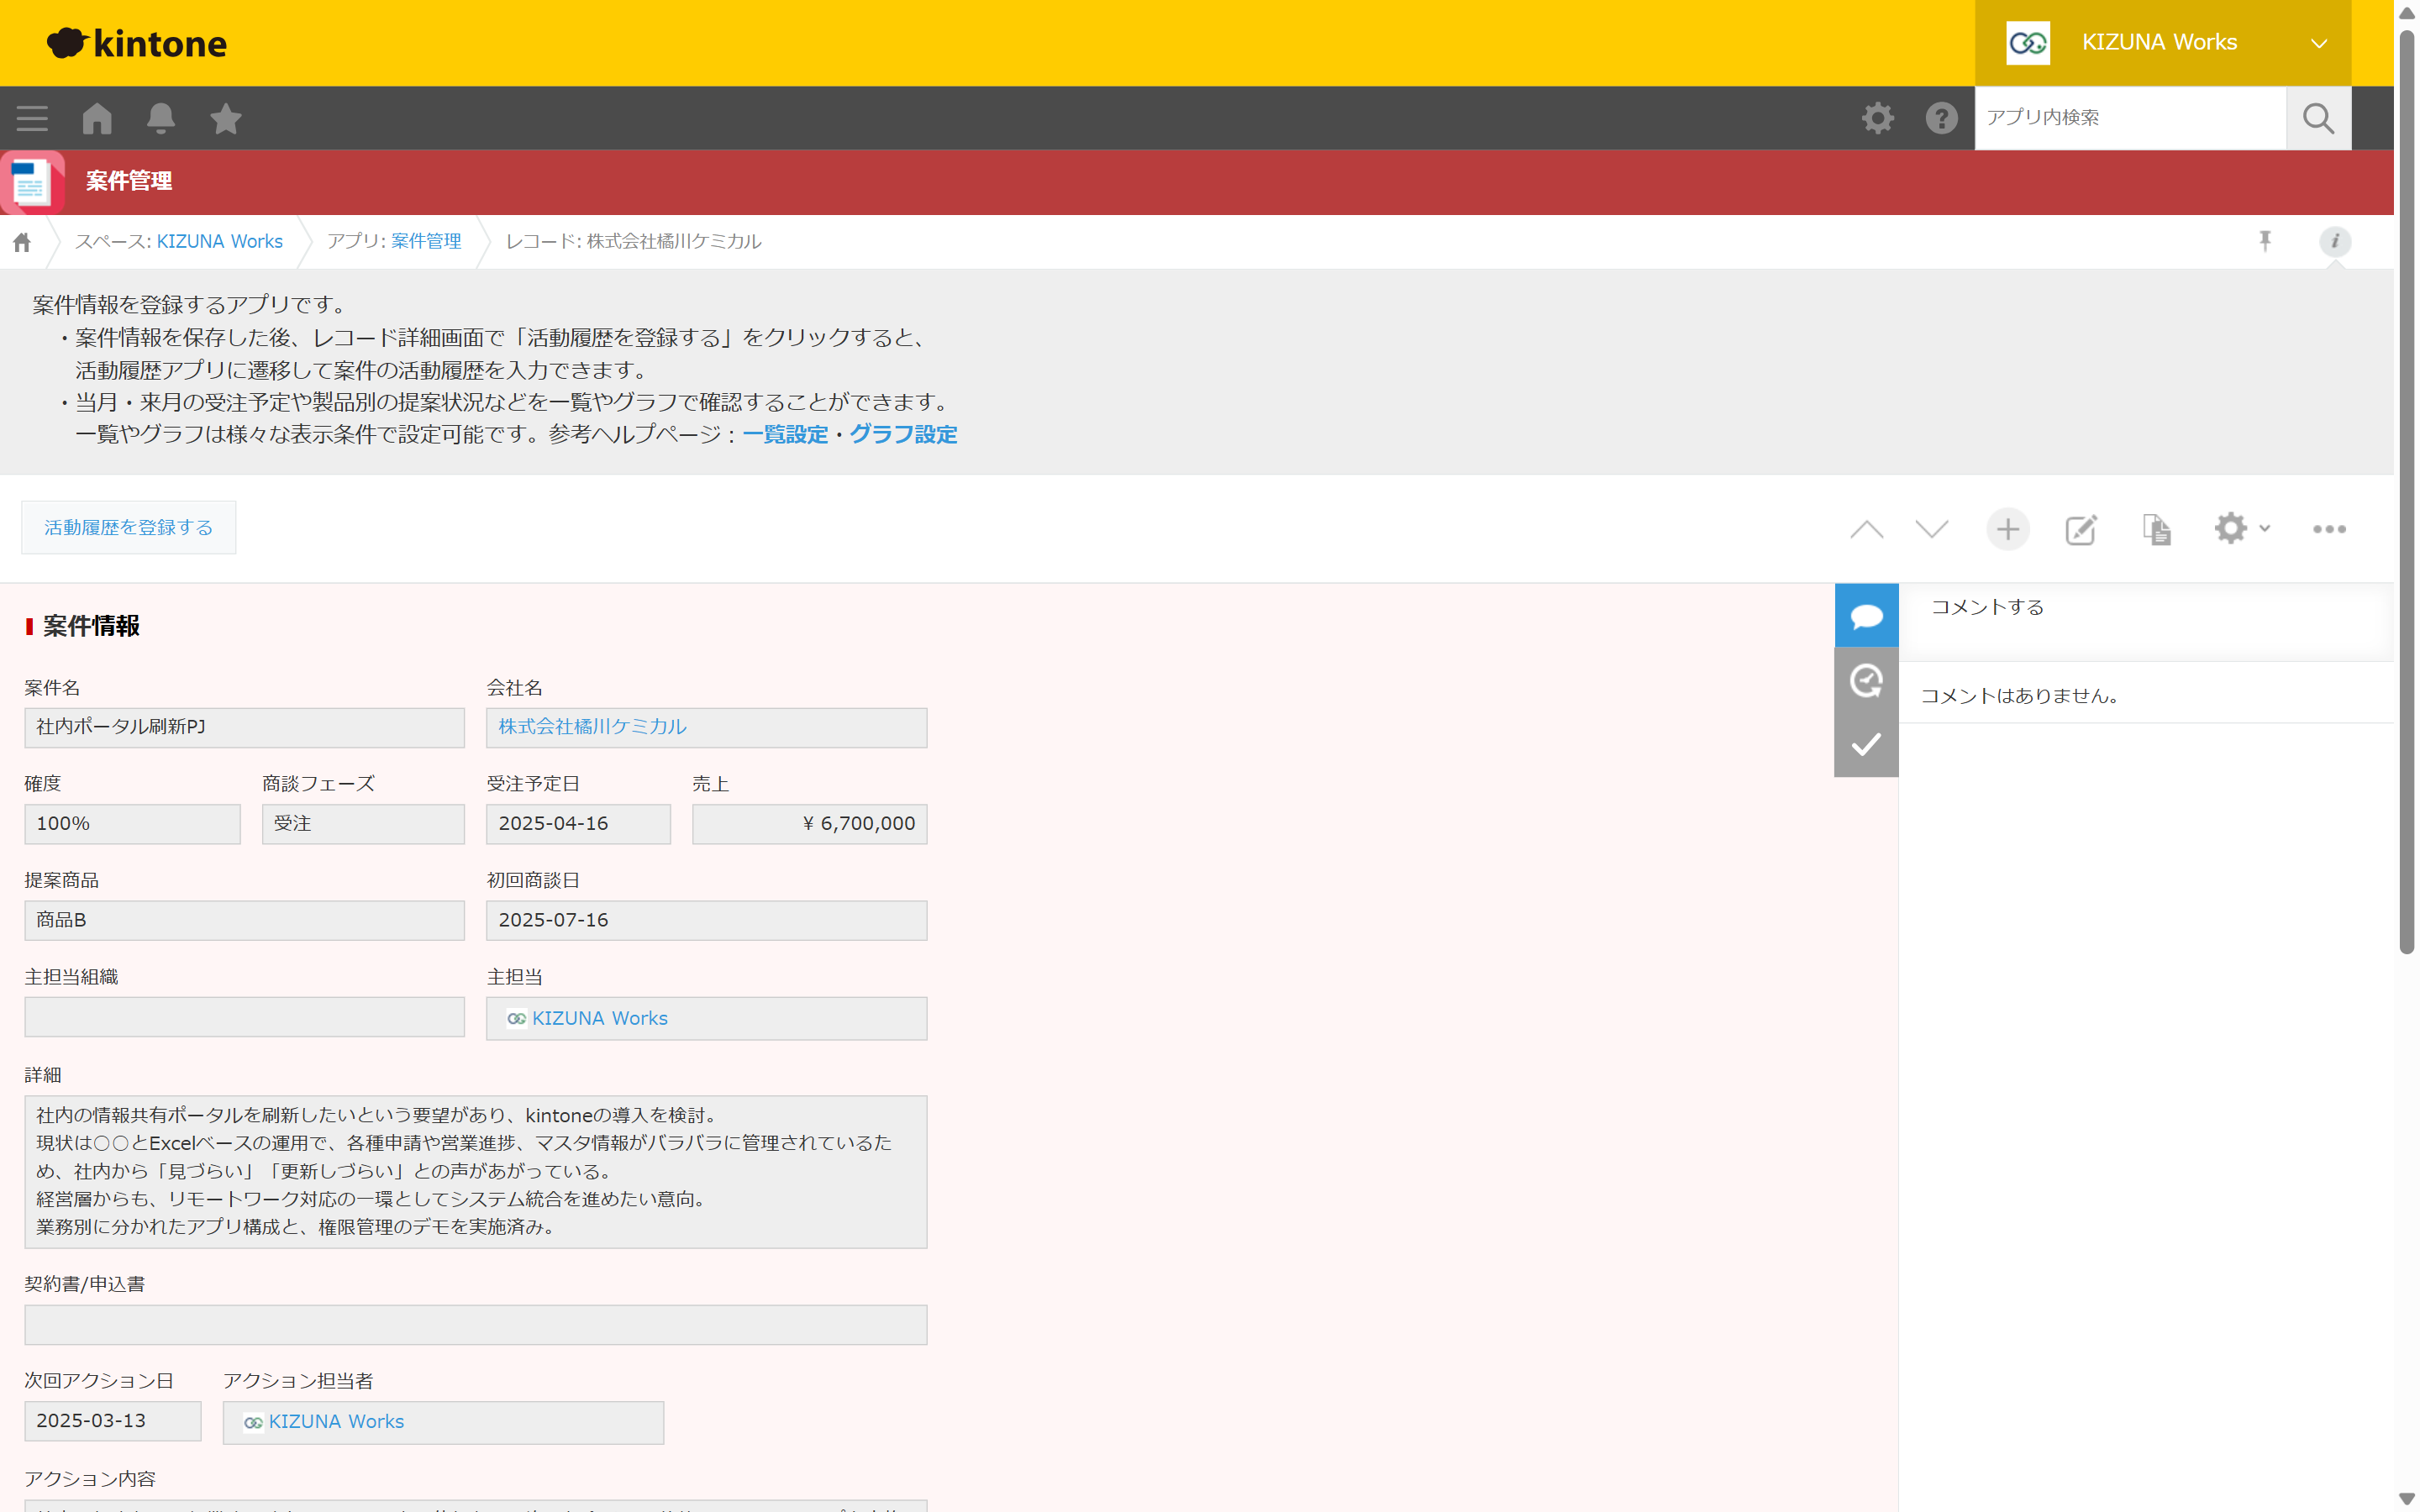Click the 社内ポータル刷新PJ case name value
Viewport: 2420px width, 1512px height.
[244, 727]
